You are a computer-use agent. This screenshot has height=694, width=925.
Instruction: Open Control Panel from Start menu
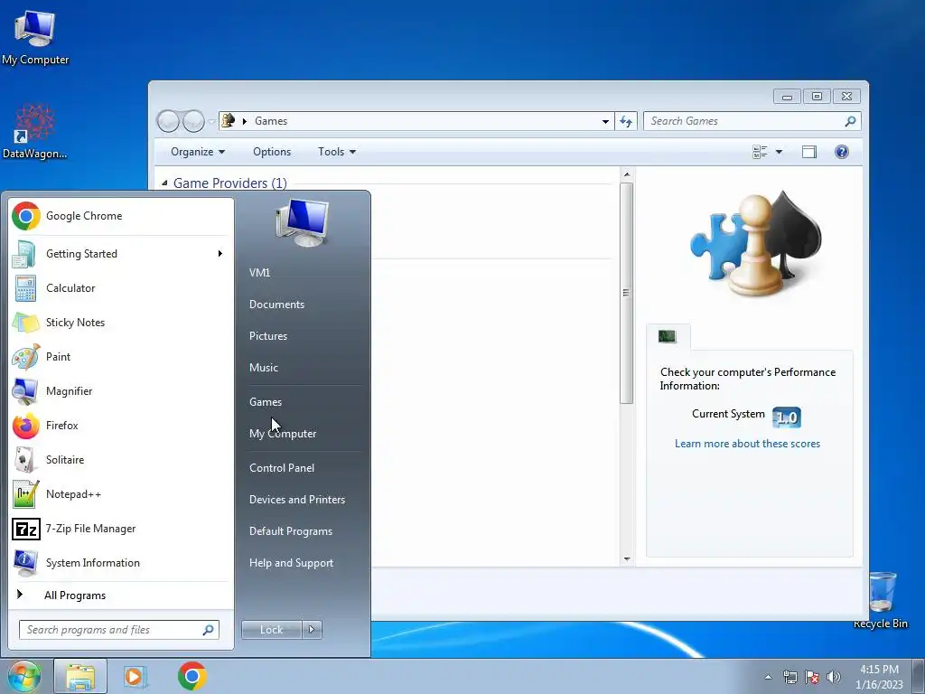click(x=282, y=468)
